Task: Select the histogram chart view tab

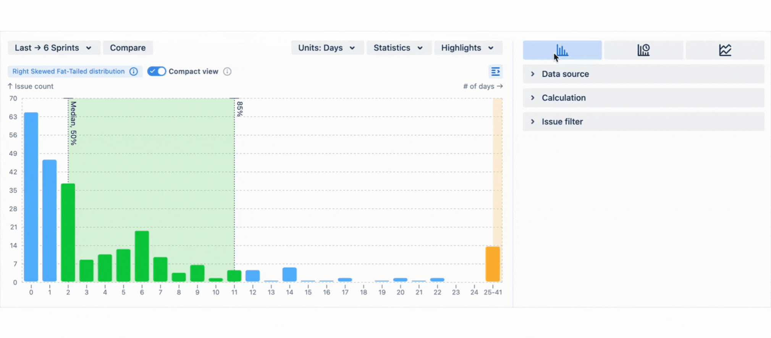Action: tap(562, 50)
